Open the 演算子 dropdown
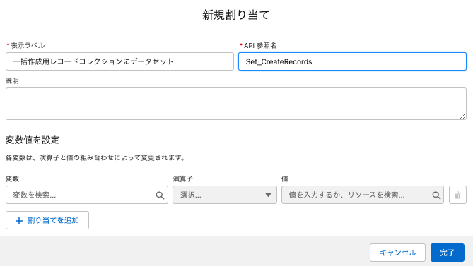Image resolution: width=473 pixels, height=266 pixels. [225, 195]
